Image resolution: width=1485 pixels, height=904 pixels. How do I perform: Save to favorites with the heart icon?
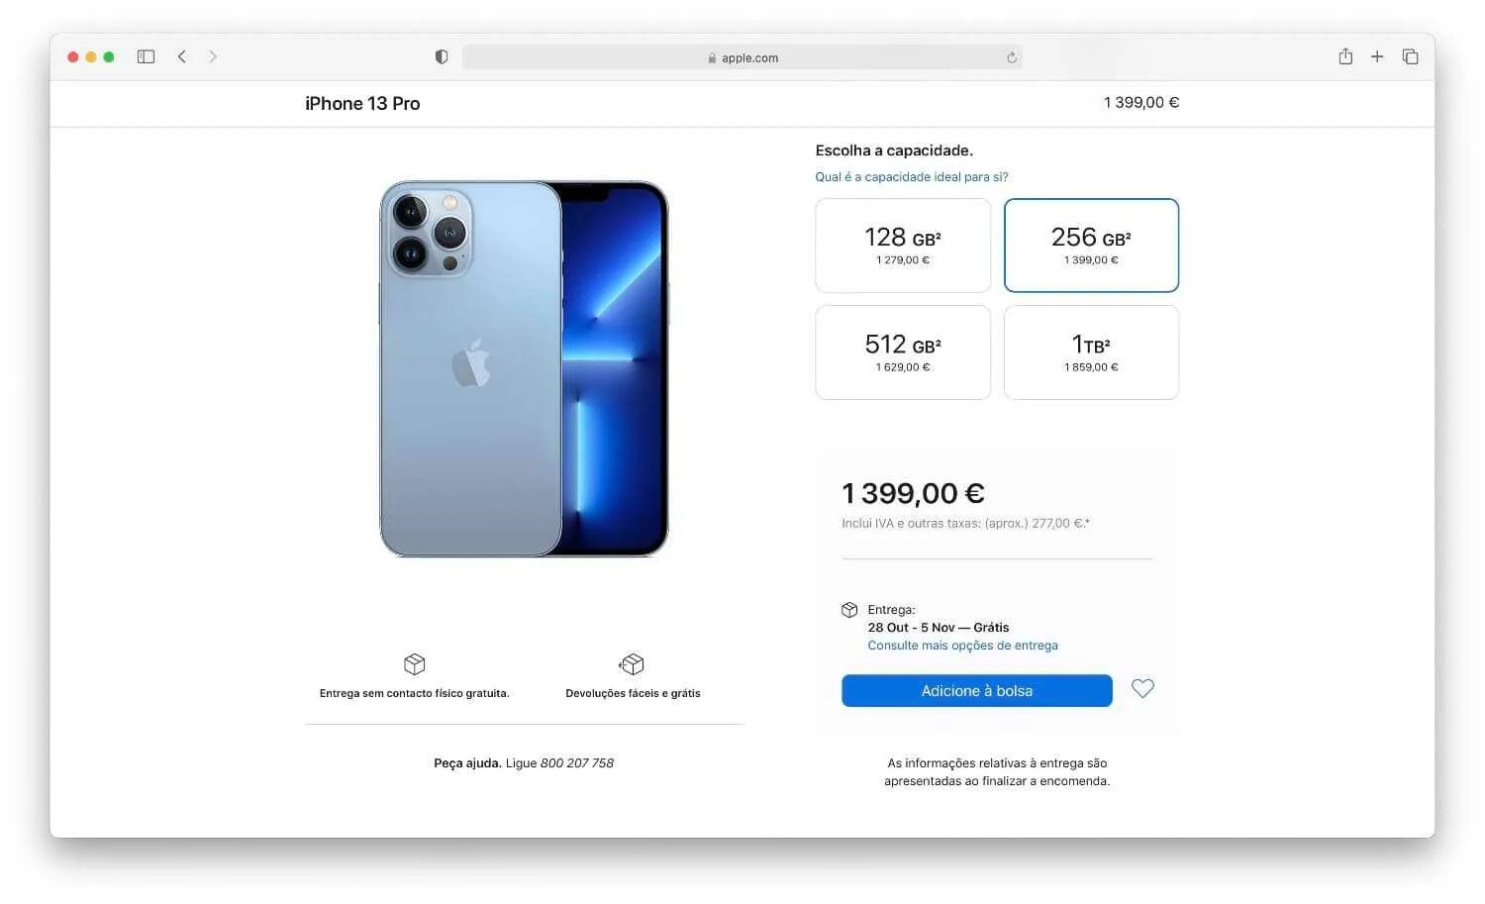coord(1142,688)
